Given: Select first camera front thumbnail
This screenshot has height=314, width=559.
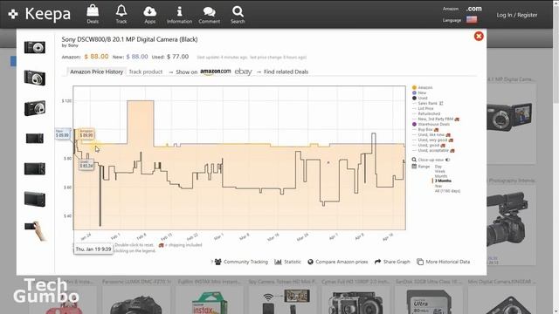Looking at the screenshot, I should click(x=35, y=47).
